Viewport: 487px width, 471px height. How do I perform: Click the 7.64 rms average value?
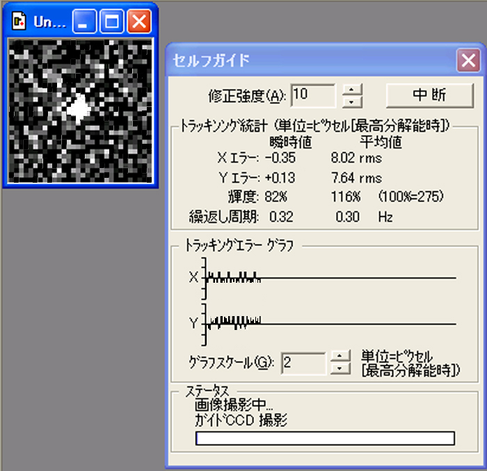[356, 178]
